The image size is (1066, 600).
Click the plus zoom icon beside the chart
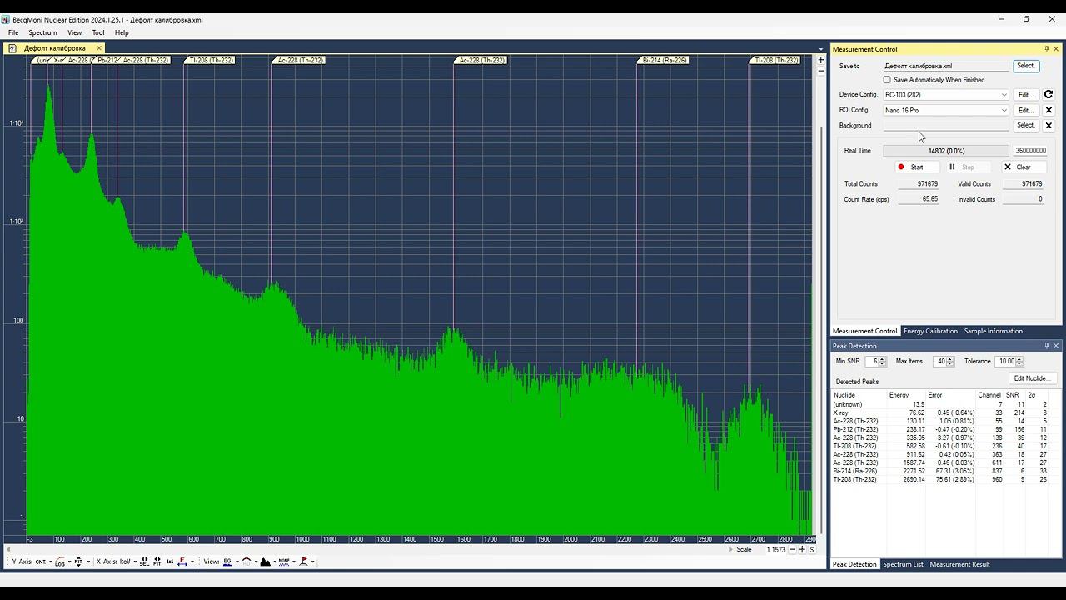(x=820, y=60)
